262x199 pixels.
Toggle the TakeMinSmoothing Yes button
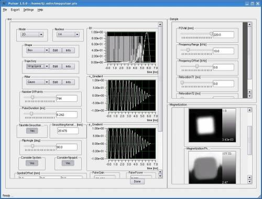[x=32, y=131]
